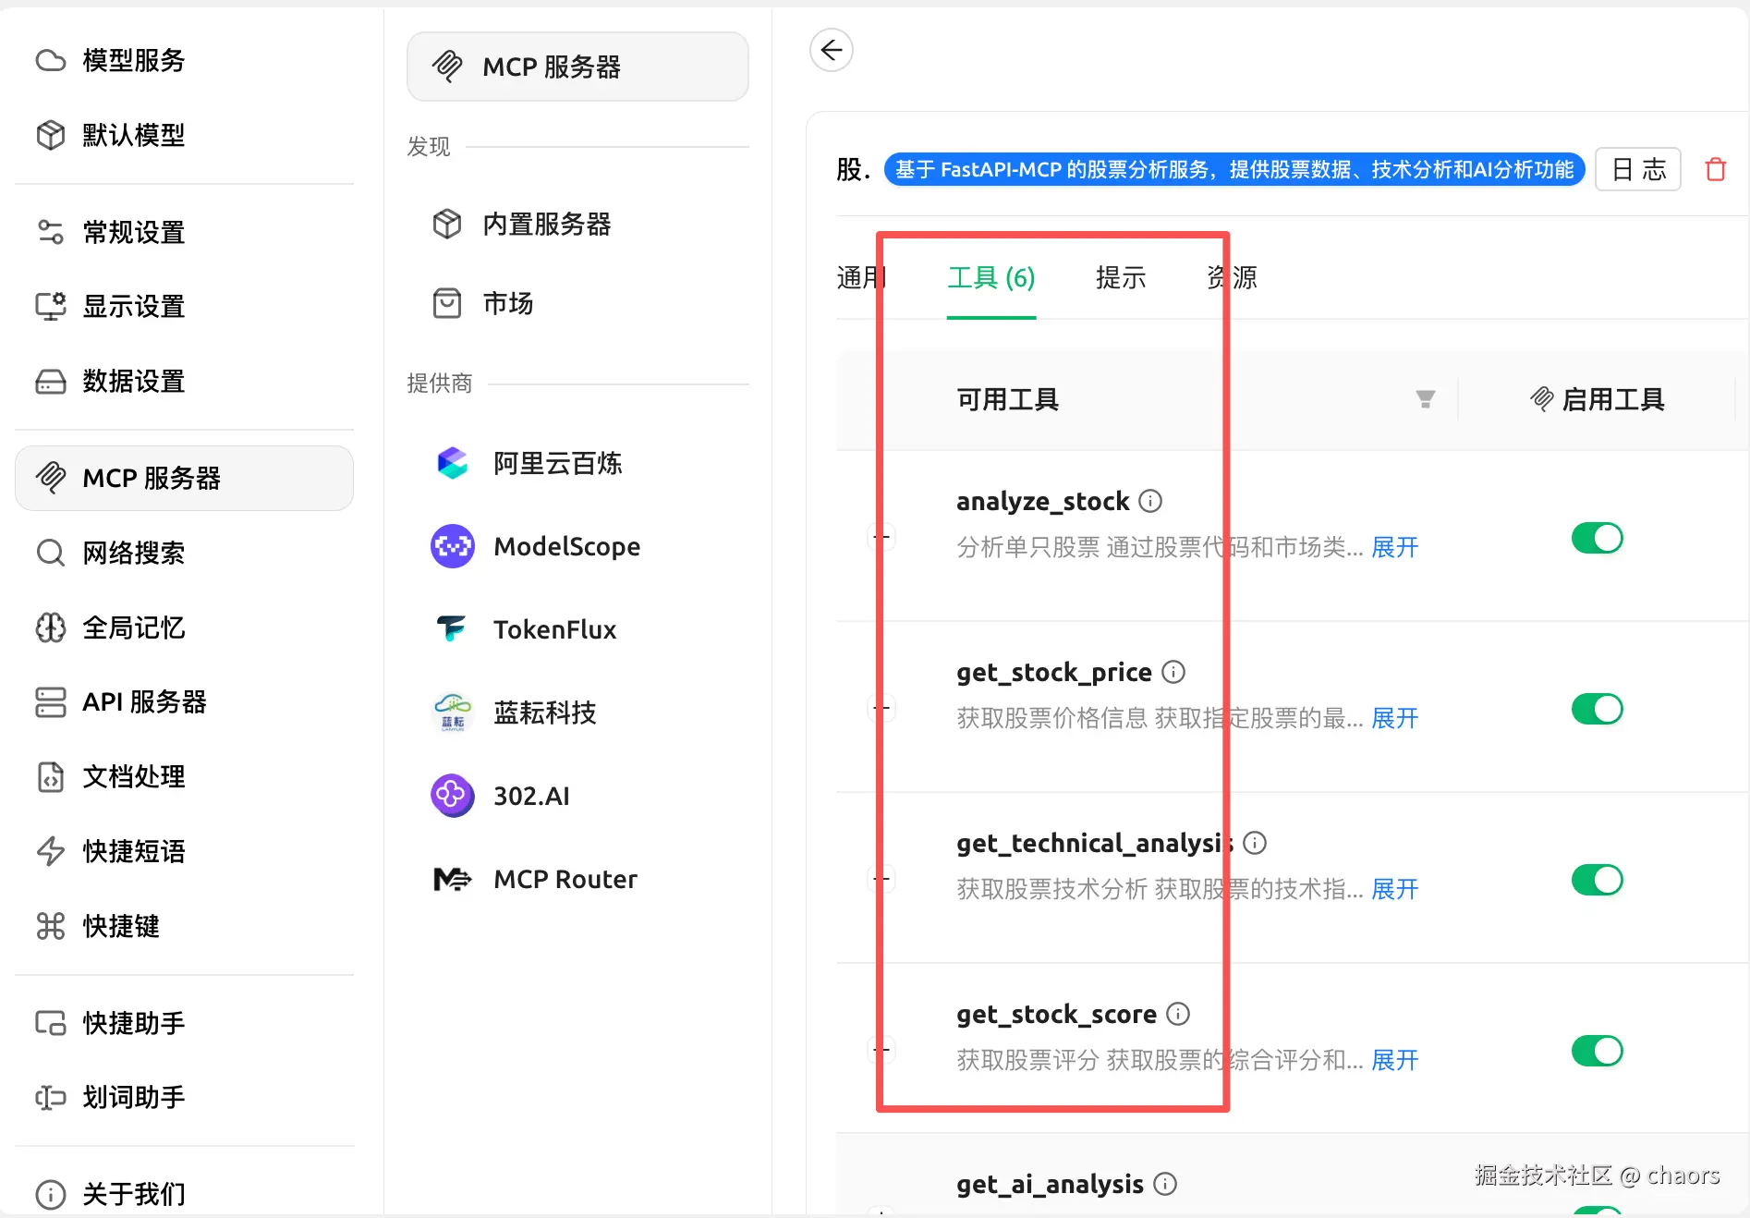Disable the get_stock_price tool switch
The height and width of the screenshot is (1218, 1750).
(1597, 709)
